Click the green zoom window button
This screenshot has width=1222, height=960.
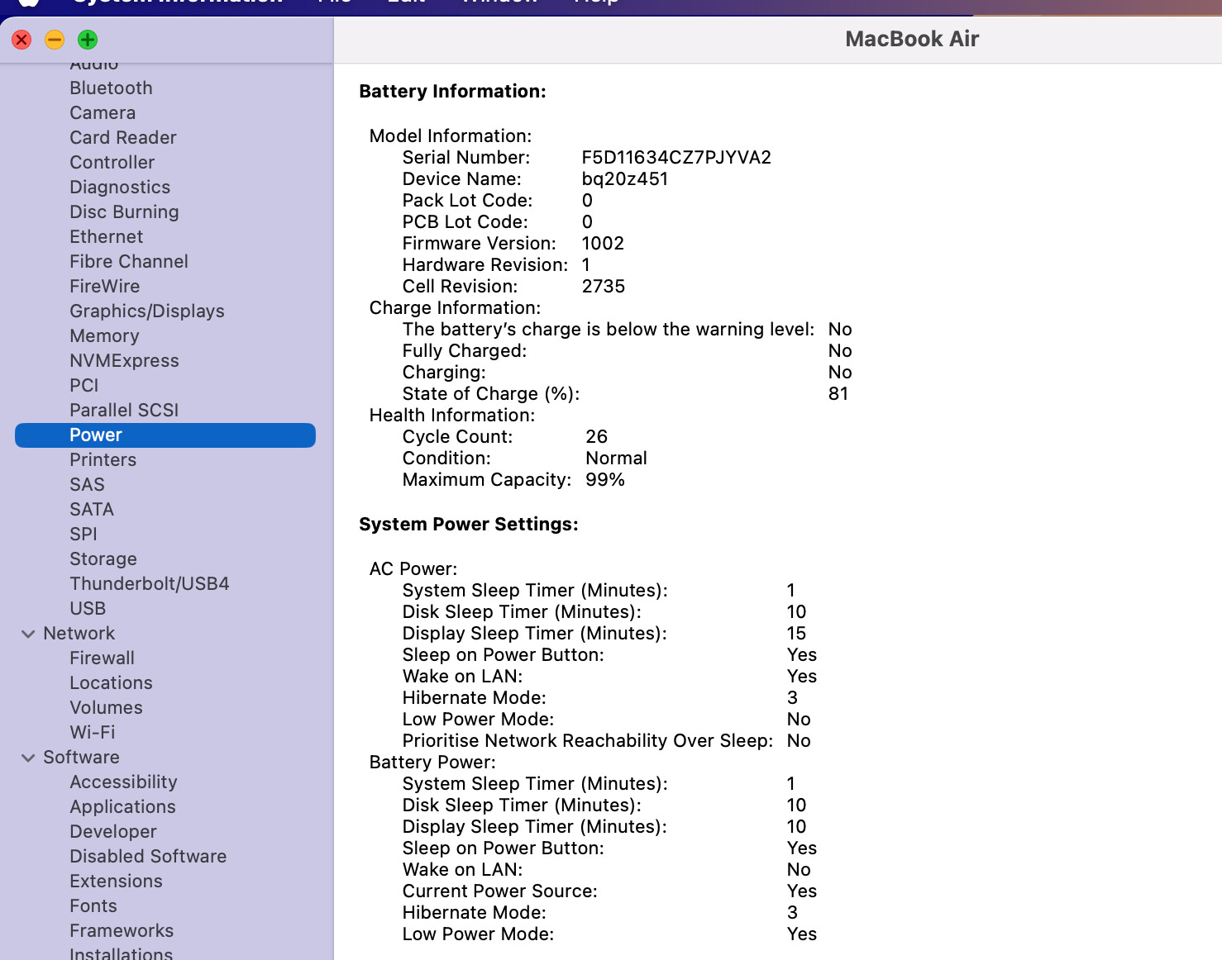point(88,40)
